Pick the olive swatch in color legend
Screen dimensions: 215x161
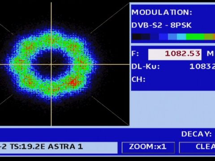click(209, 37)
